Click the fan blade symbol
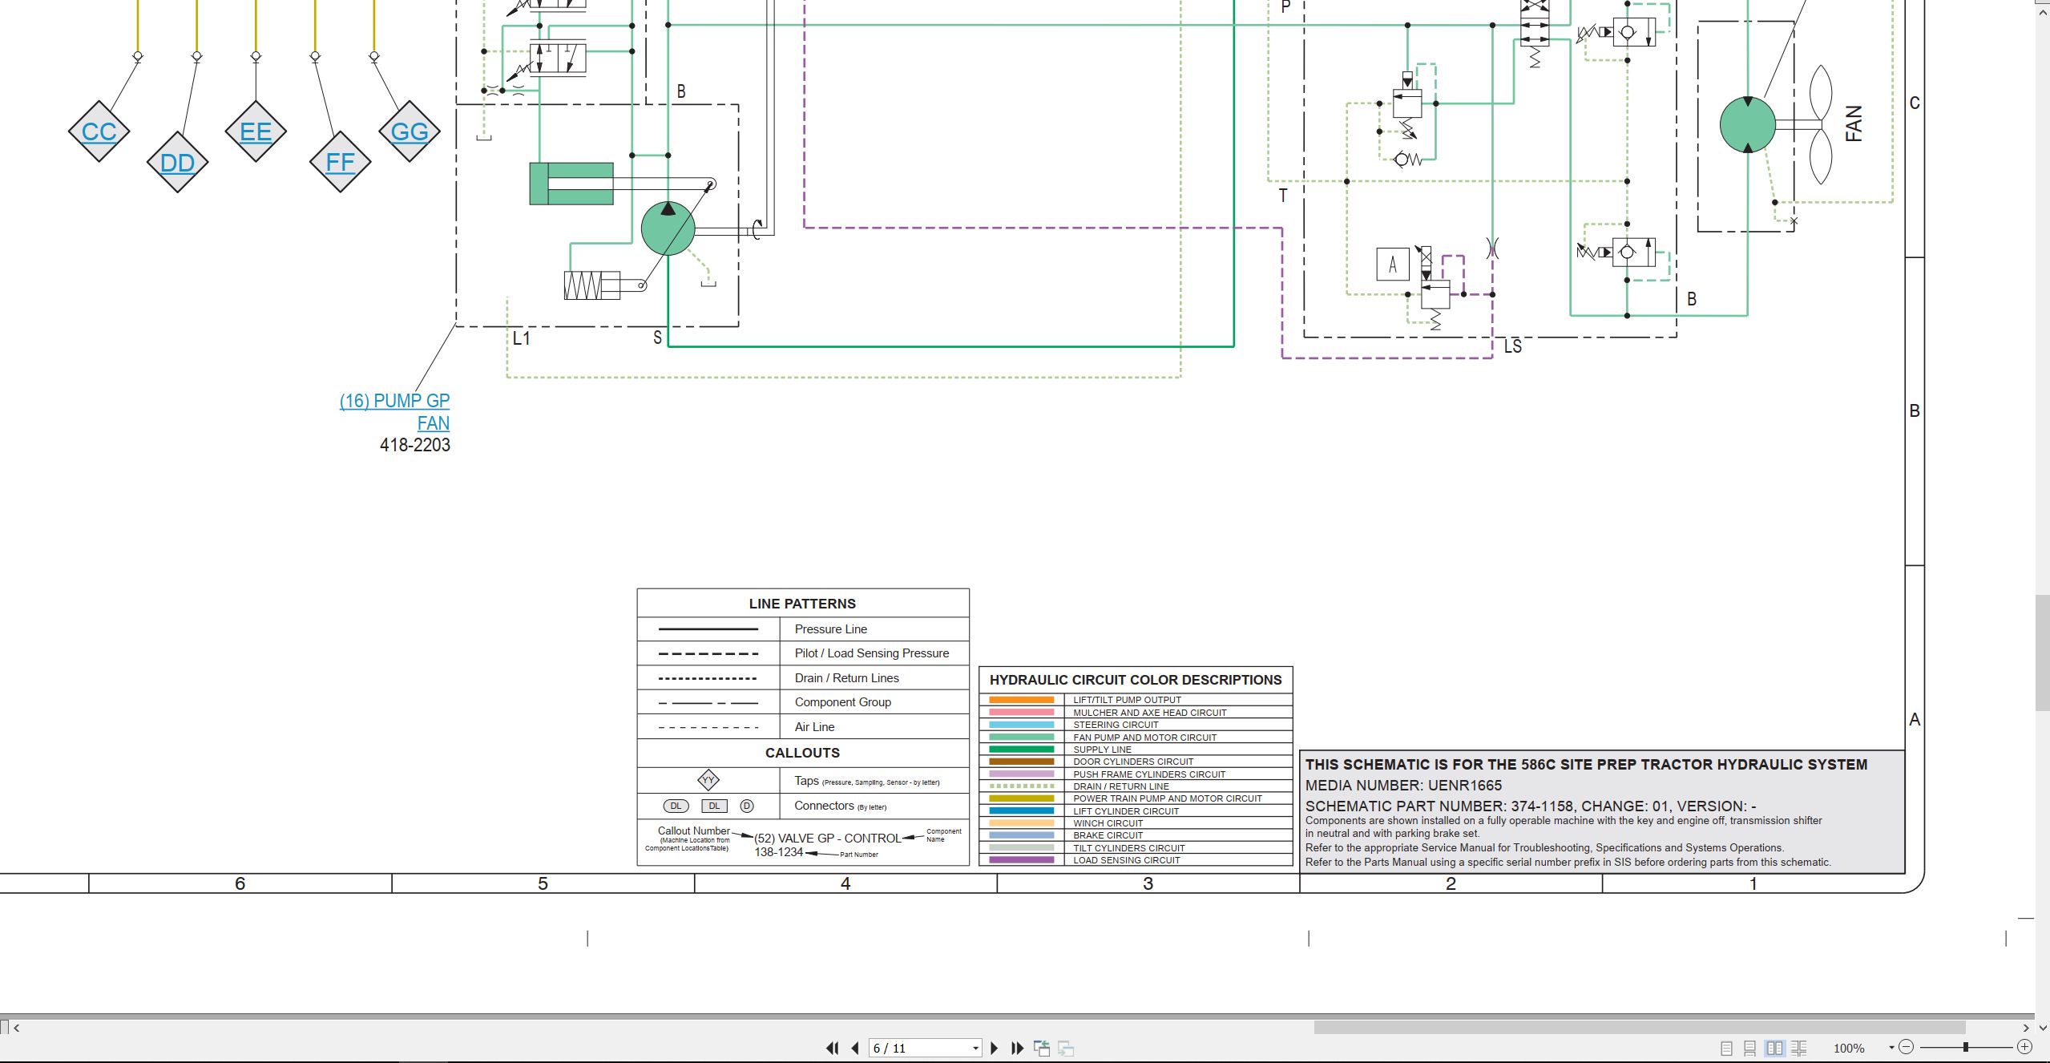2050x1063 pixels. pyautogui.click(x=1820, y=125)
